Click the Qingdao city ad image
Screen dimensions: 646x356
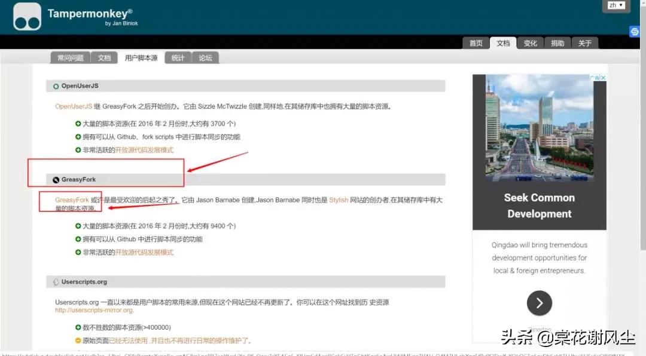[540, 128]
